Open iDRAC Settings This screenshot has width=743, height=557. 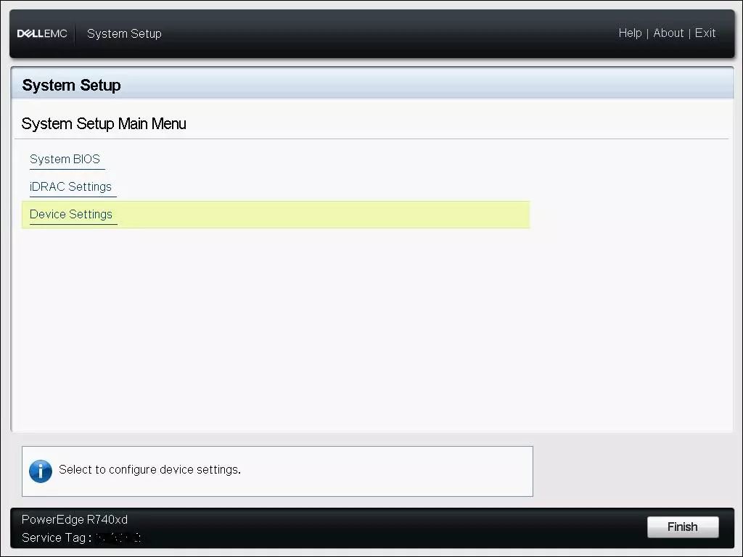point(70,186)
